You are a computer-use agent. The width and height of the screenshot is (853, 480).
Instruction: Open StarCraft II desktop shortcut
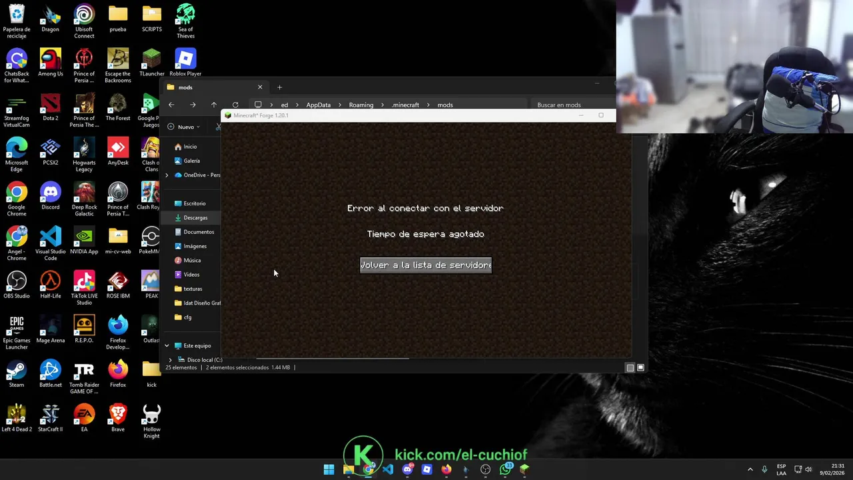click(x=50, y=418)
